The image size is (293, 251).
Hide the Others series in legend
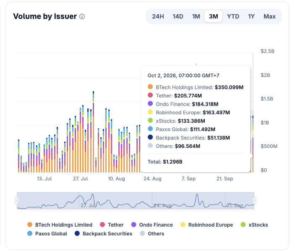tap(152, 234)
